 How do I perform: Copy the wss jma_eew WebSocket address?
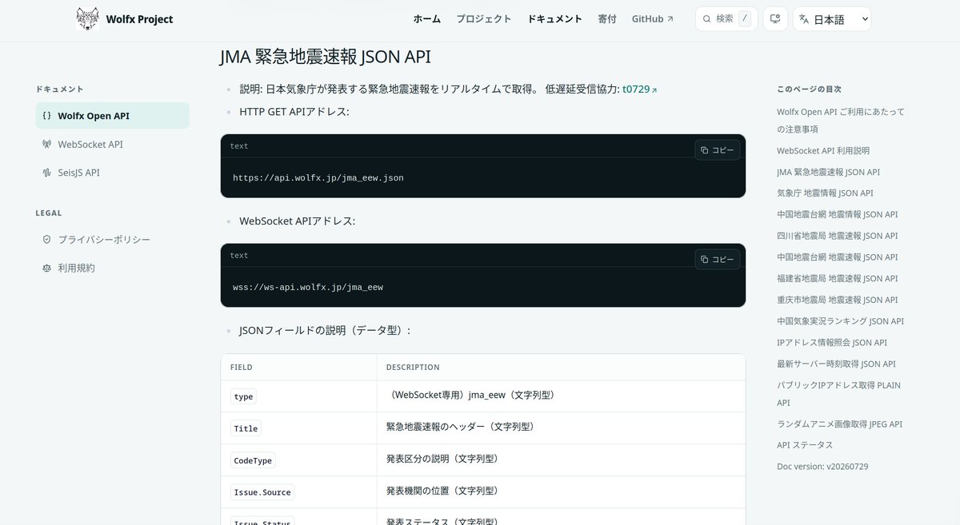(717, 260)
